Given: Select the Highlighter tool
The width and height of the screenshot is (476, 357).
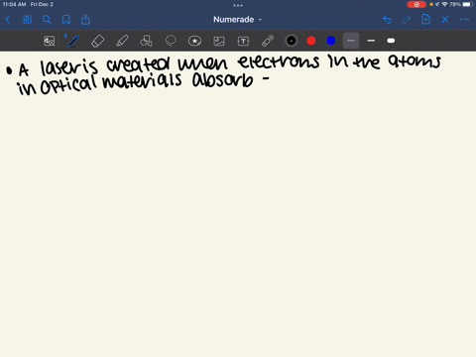Looking at the screenshot, I should (122, 41).
